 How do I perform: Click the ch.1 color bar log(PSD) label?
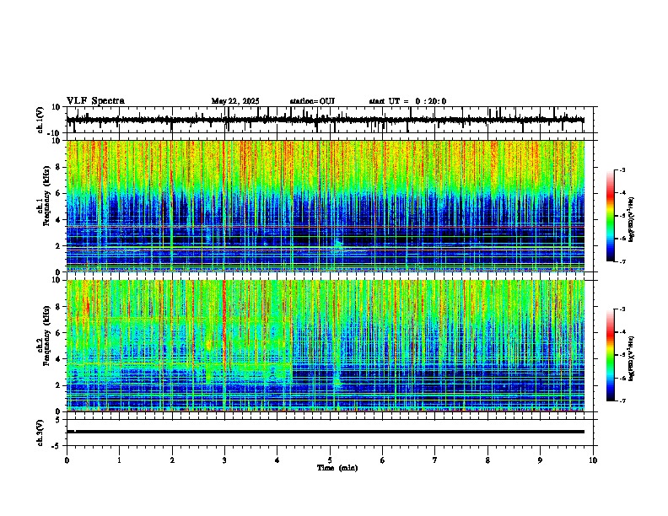tap(631, 219)
